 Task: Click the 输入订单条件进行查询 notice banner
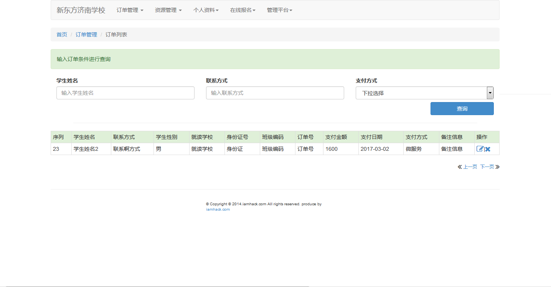point(275,59)
